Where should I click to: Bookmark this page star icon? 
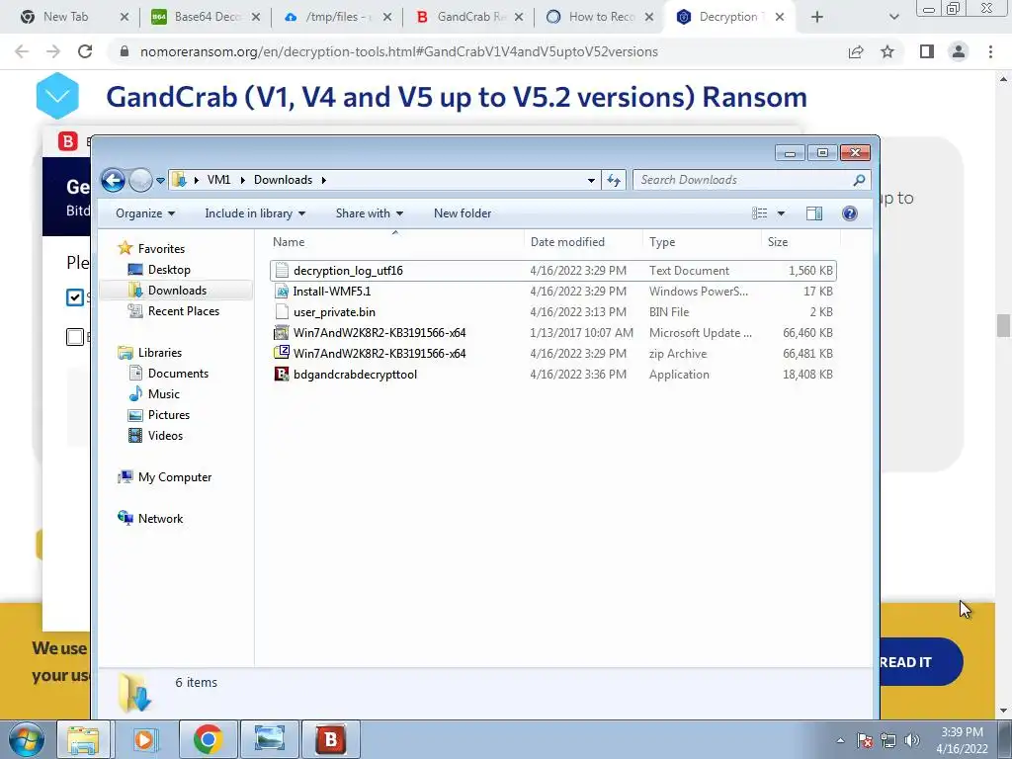887,51
